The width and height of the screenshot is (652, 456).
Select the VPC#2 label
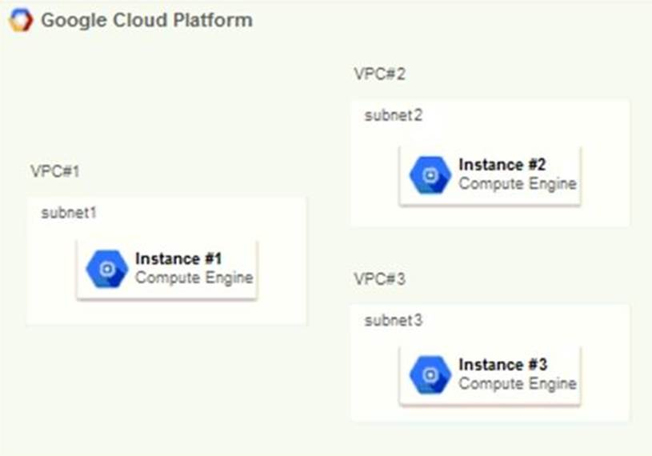pyautogui.click(x=379, y=74)
